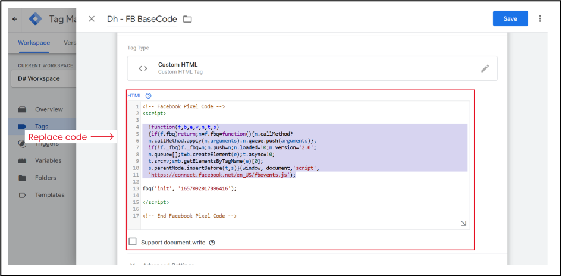Viewport: 562px width, 277px height.
Task: Enable Support document.write checkbox
Action: click(x=133, y=241)
